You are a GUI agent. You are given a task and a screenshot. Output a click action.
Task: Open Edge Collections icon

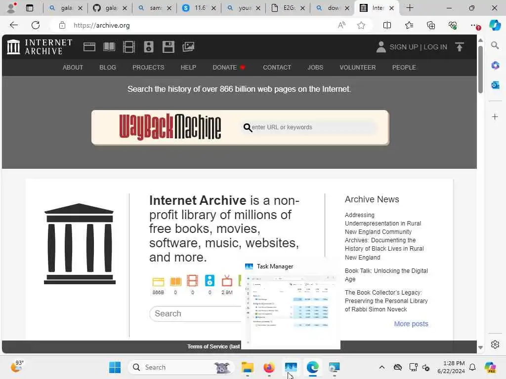coord(431,26)
